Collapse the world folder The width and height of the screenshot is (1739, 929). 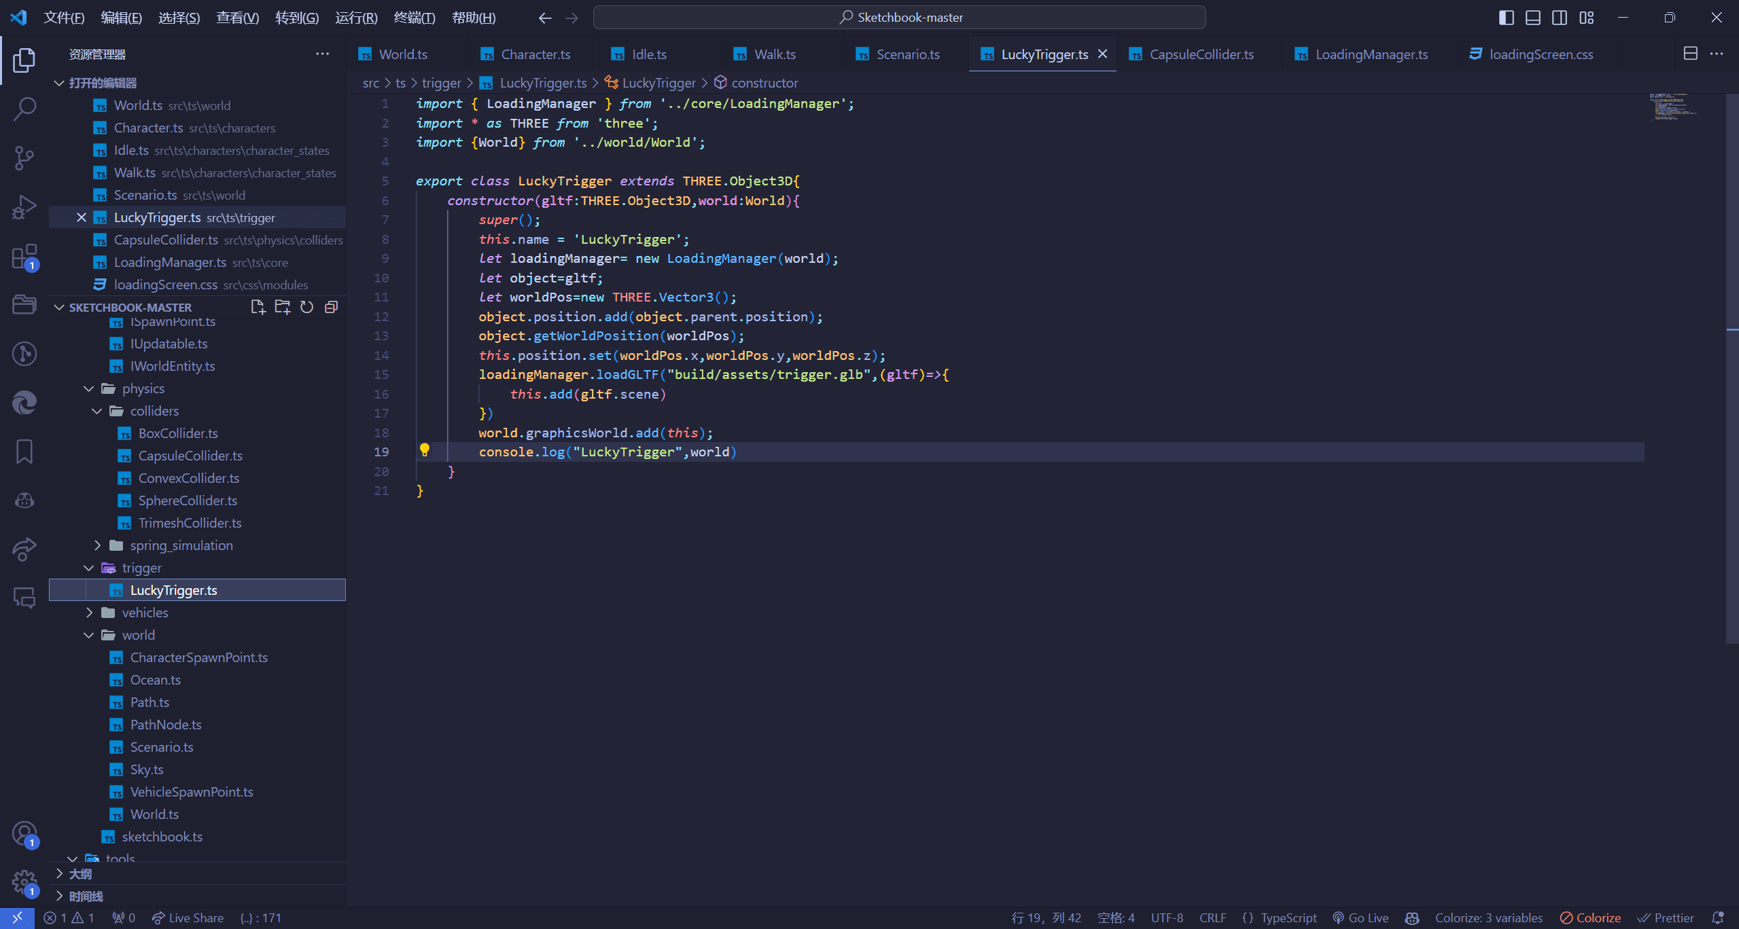click(x=88, y=635)
